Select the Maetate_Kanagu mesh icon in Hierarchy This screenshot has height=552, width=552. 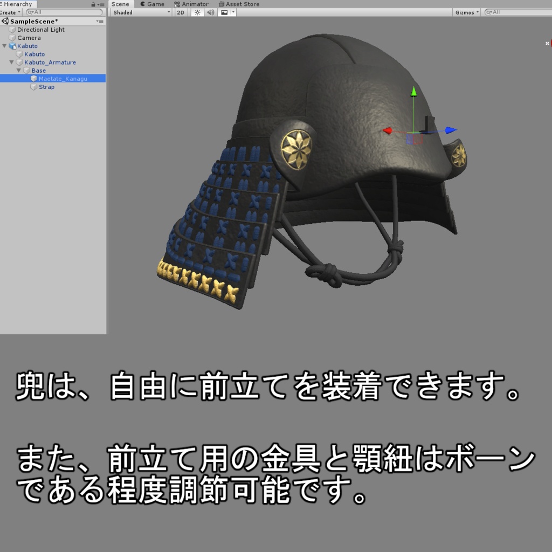point(33,78)
